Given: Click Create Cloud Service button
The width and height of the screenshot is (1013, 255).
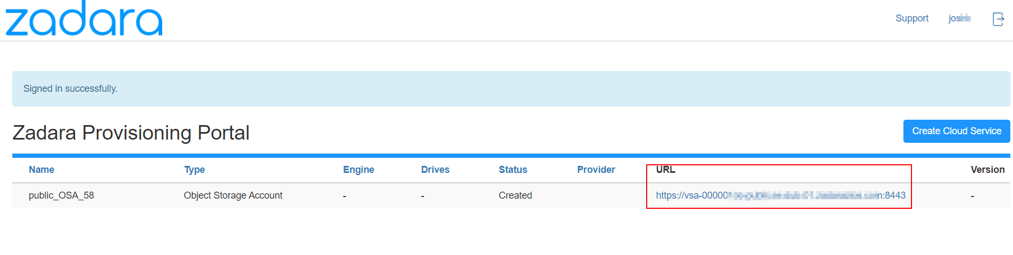Looking at the screenshot, I should [x=957, y=131].
